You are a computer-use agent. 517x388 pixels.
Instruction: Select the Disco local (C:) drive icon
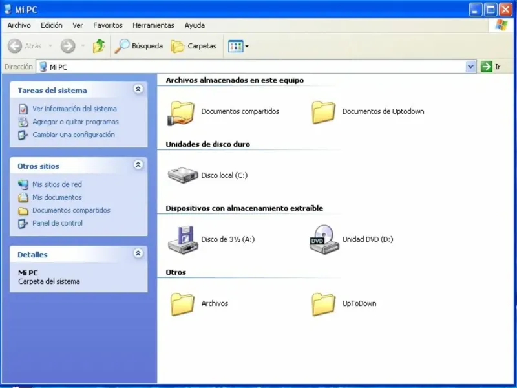coord(183,175)
